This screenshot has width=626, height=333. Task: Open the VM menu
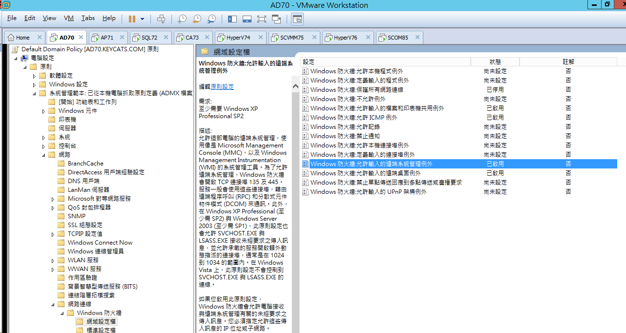[x=69, y=18]
